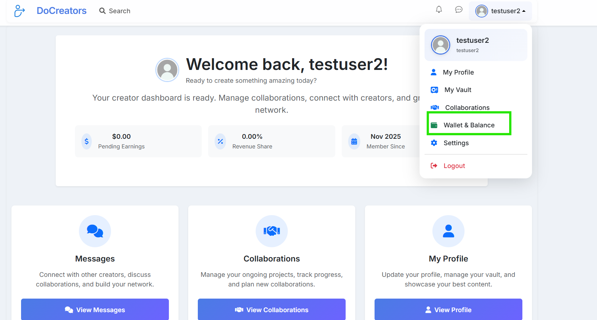Choose Collaborations in the user menu
Screen dimensions: 597x320
click(467, 108)
